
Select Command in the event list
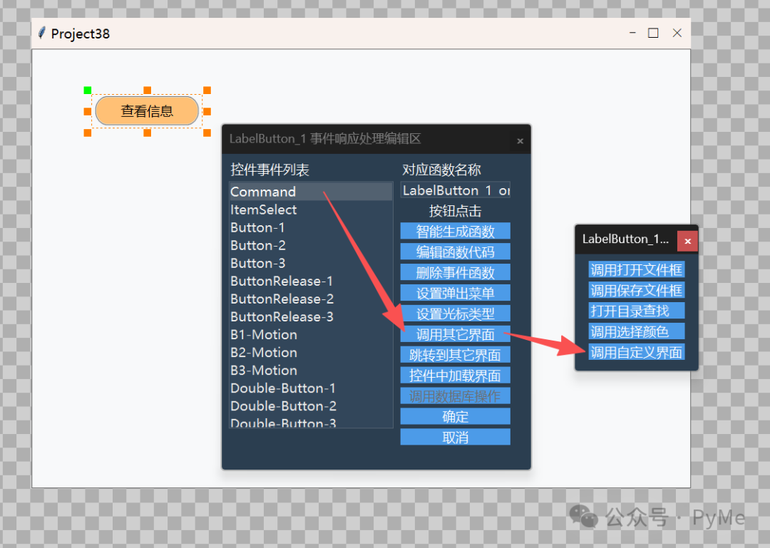311,192
